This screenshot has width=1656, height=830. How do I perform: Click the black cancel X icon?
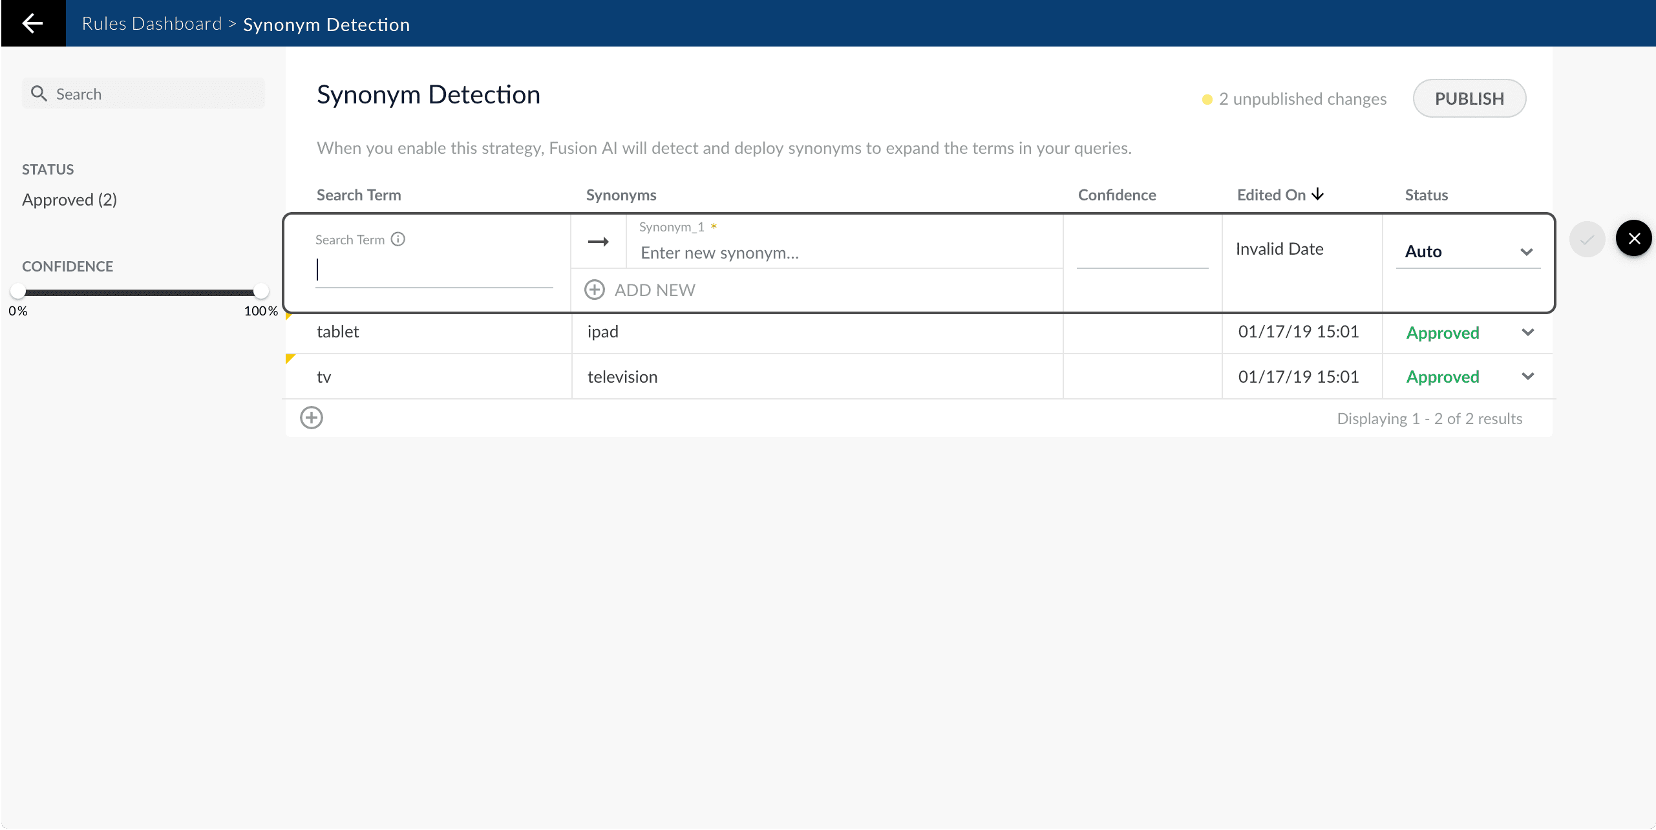[x=1633, y=239]
